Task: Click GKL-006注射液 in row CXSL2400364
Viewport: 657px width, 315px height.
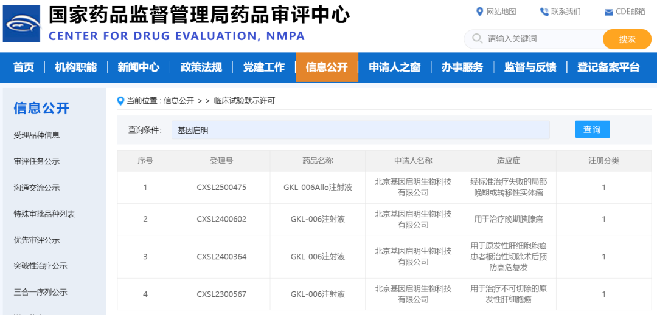Action: tap(318, 257)
